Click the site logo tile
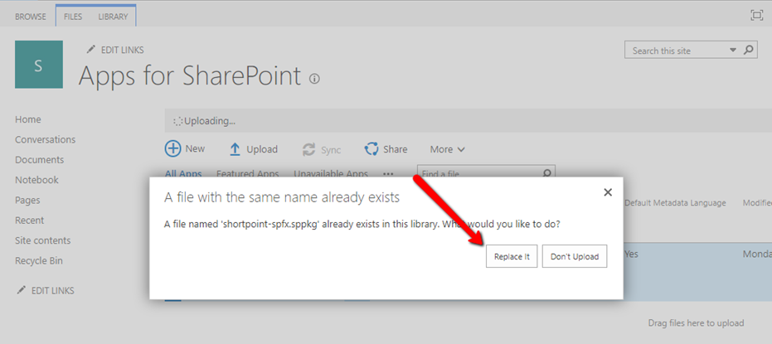Image resolution: width=772 pixels, height=344 pixels. click(39, 65)
